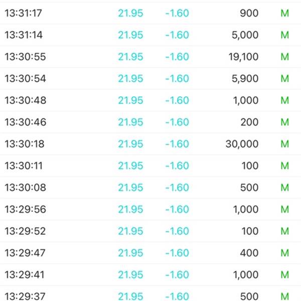The height and width of the screenshot is (301, 301).
Task: Select the 19,100 volume trade entry
Action: coord(150,57)
